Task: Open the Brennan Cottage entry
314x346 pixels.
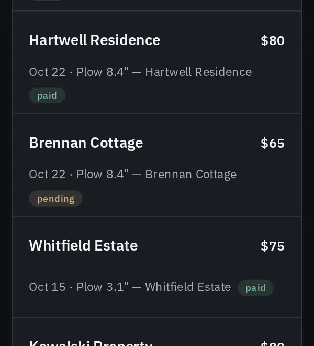Action: [x=157, y=165]
